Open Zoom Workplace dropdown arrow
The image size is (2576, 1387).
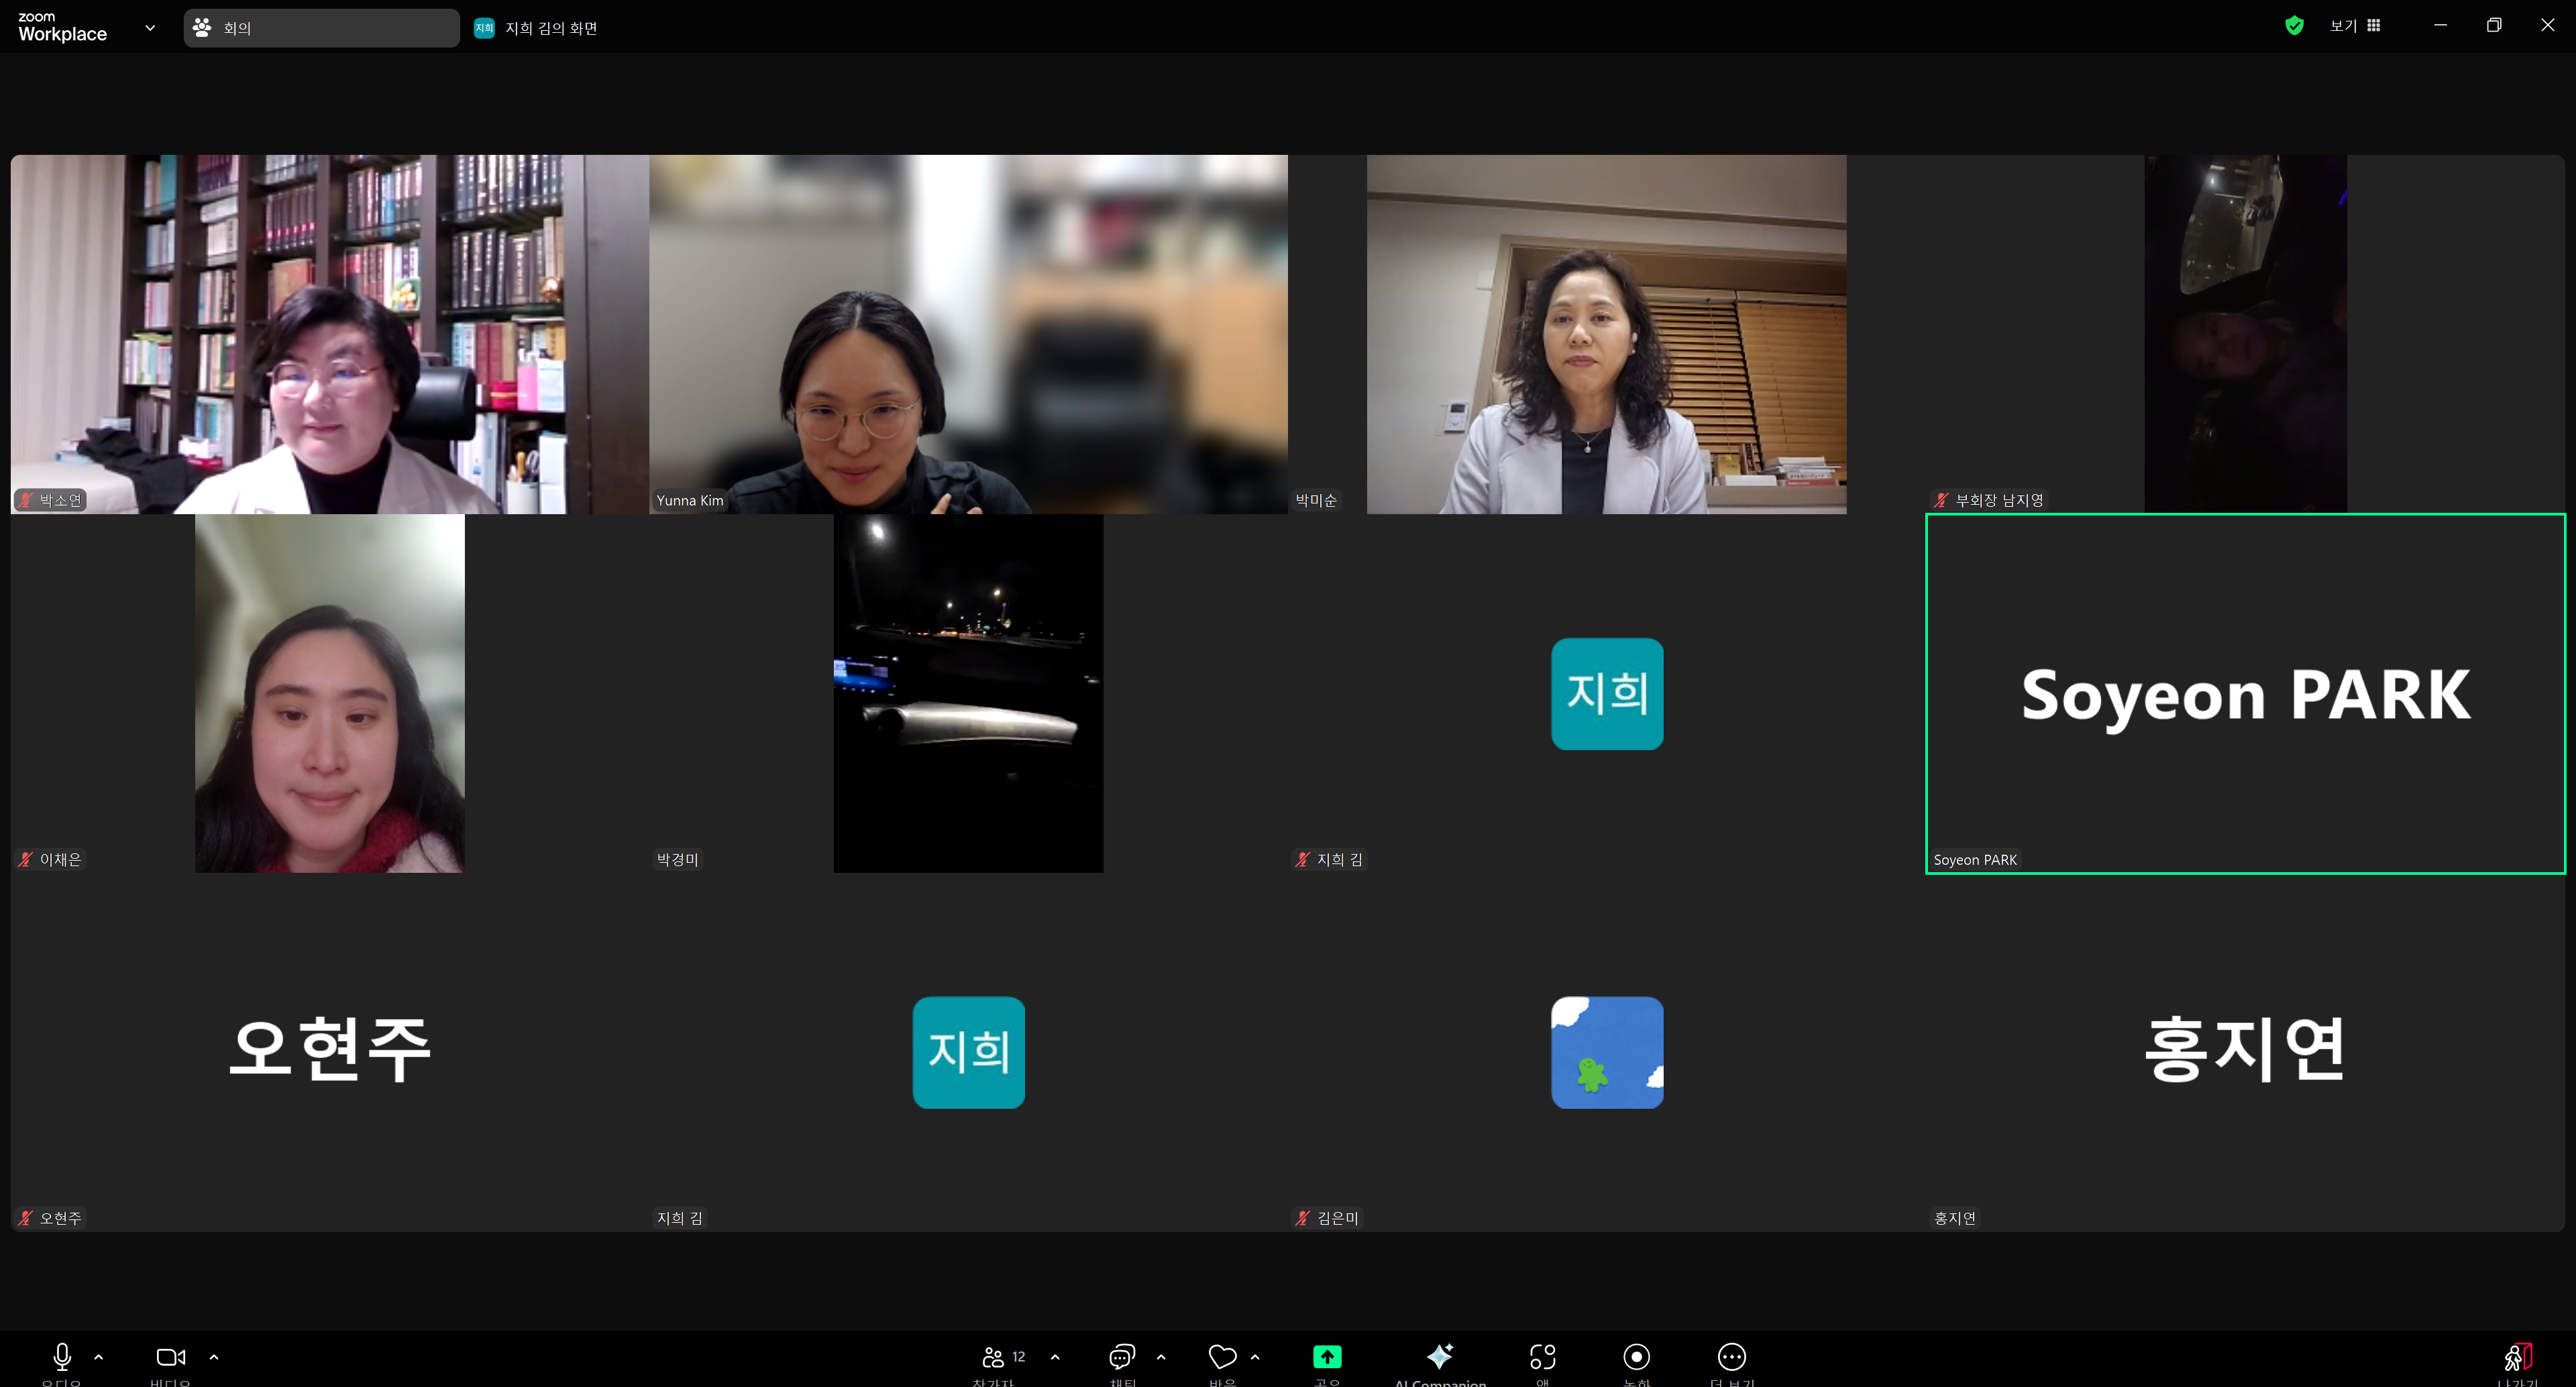[150, 28]
